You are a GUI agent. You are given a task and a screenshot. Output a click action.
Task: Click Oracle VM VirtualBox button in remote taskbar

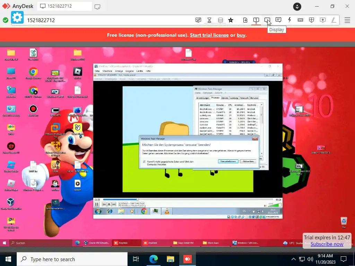pos(97,243)
